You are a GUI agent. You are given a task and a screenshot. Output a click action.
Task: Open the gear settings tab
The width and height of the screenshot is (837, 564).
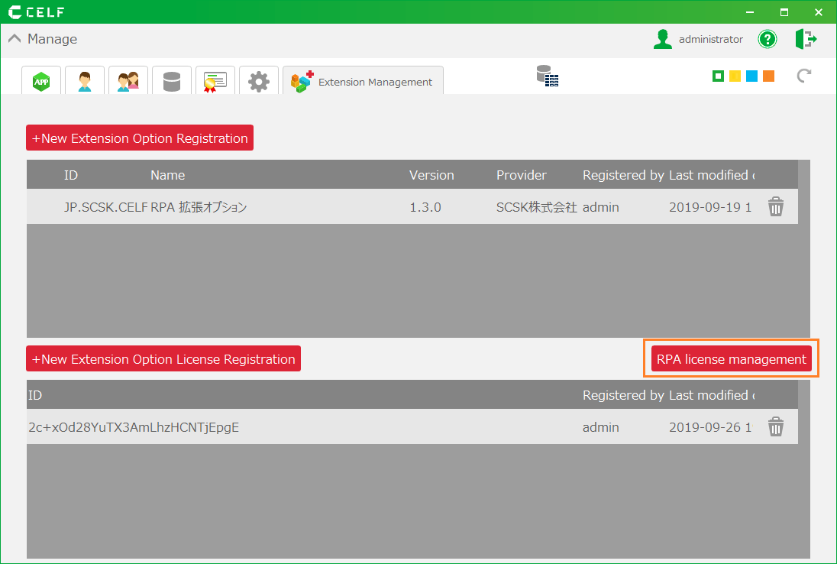(x=259, y=81)
